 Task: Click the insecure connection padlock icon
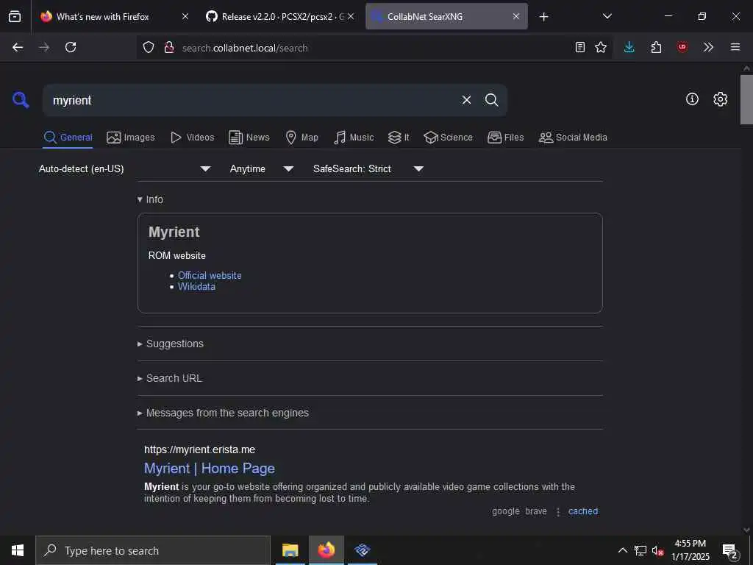pos(169,47)
